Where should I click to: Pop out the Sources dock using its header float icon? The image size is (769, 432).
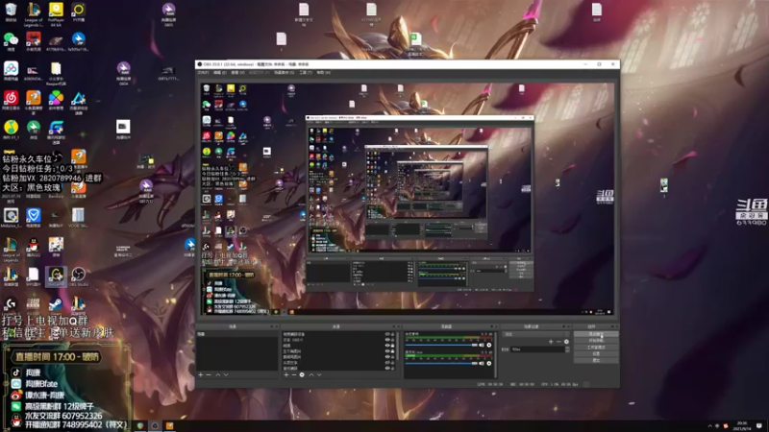393,326
